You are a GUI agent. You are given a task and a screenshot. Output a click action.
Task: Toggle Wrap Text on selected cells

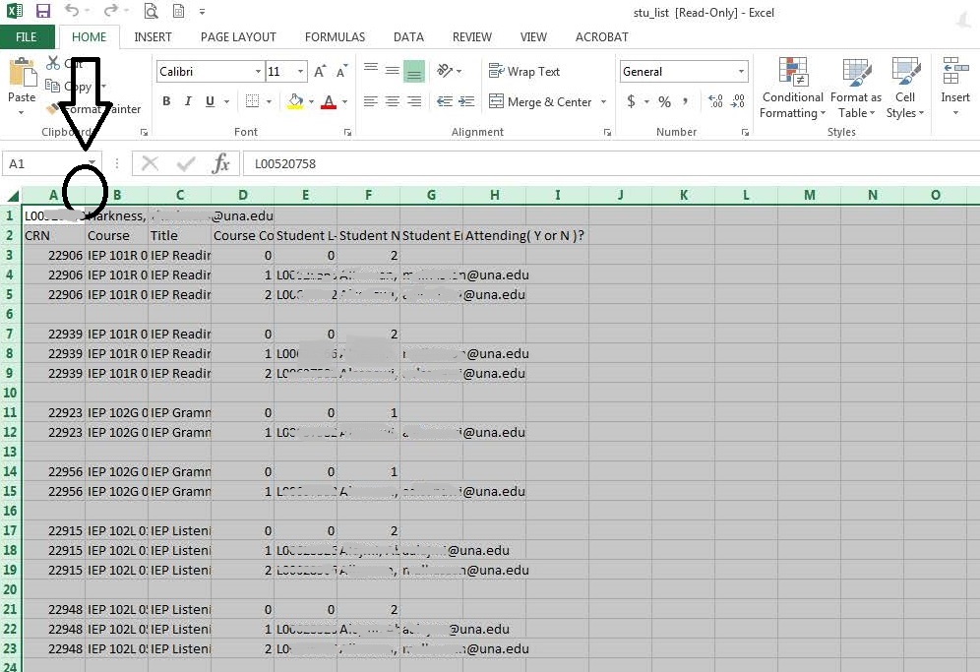coord(524,72)
